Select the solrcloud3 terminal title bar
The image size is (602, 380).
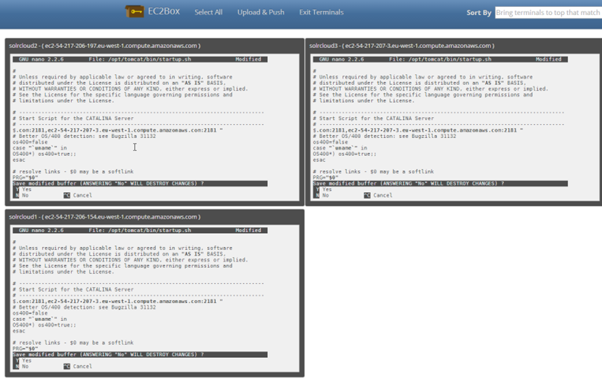(x=455, y=46)
